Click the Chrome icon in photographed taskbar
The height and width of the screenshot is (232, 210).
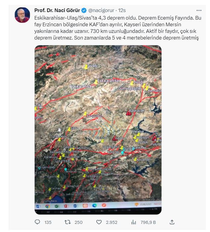click(x=48, y=206)
